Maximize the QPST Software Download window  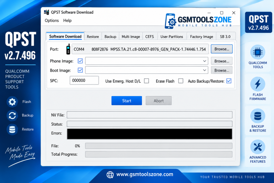click(222, 13)
